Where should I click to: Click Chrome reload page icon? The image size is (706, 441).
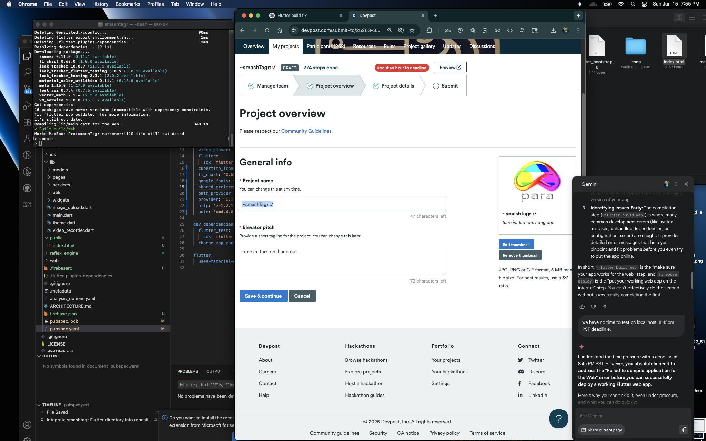(x=267, y=30)
